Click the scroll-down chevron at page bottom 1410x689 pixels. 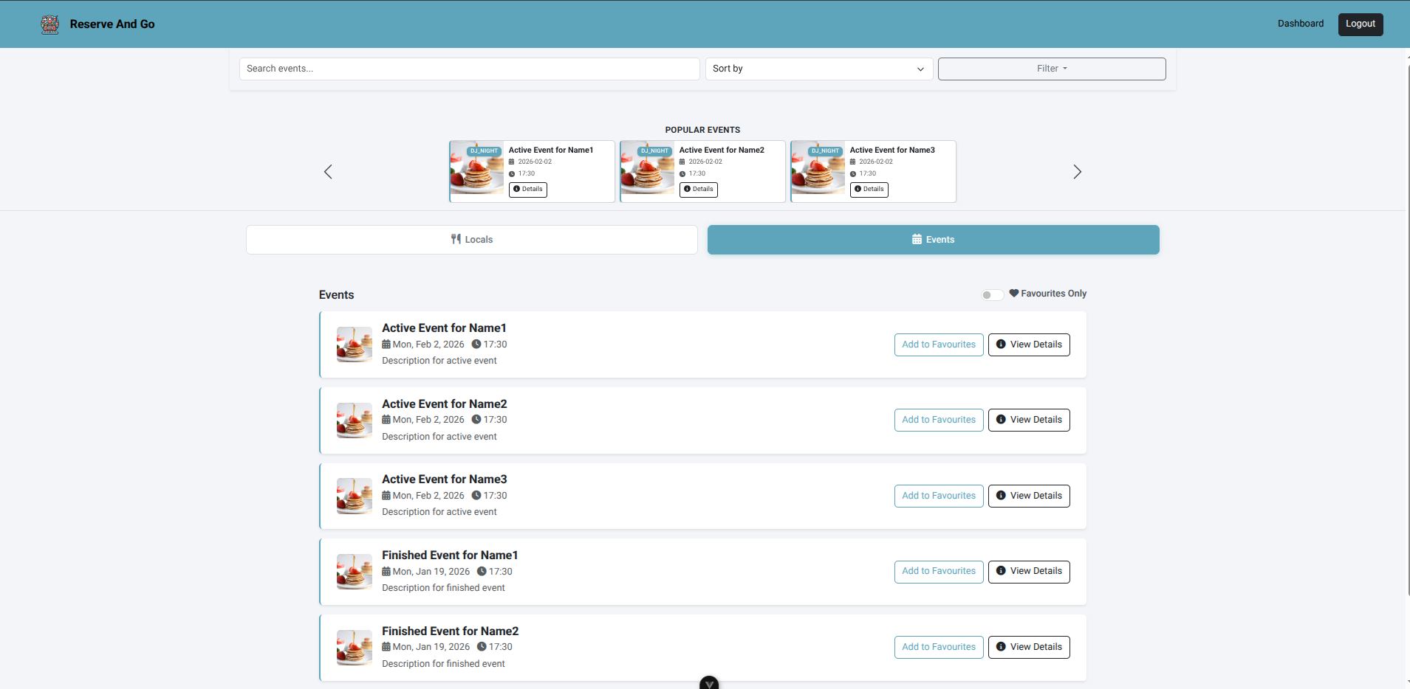[709, 683]
